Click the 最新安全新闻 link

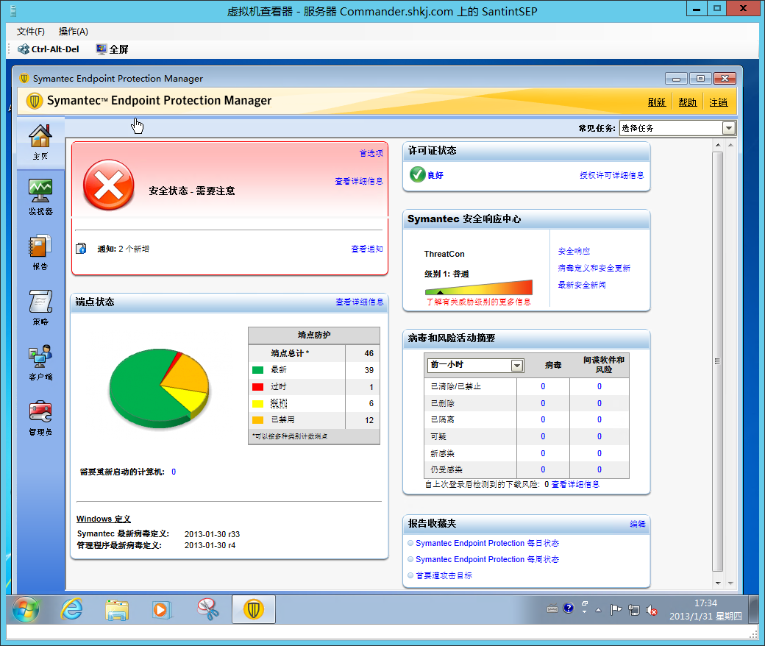tap(582, 285)
